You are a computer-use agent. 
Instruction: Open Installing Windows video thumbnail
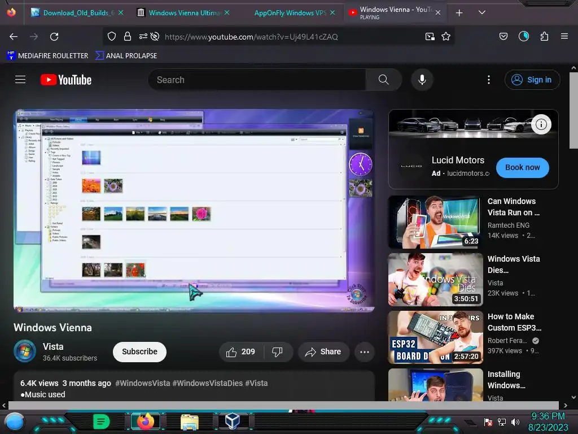point(435,384)
